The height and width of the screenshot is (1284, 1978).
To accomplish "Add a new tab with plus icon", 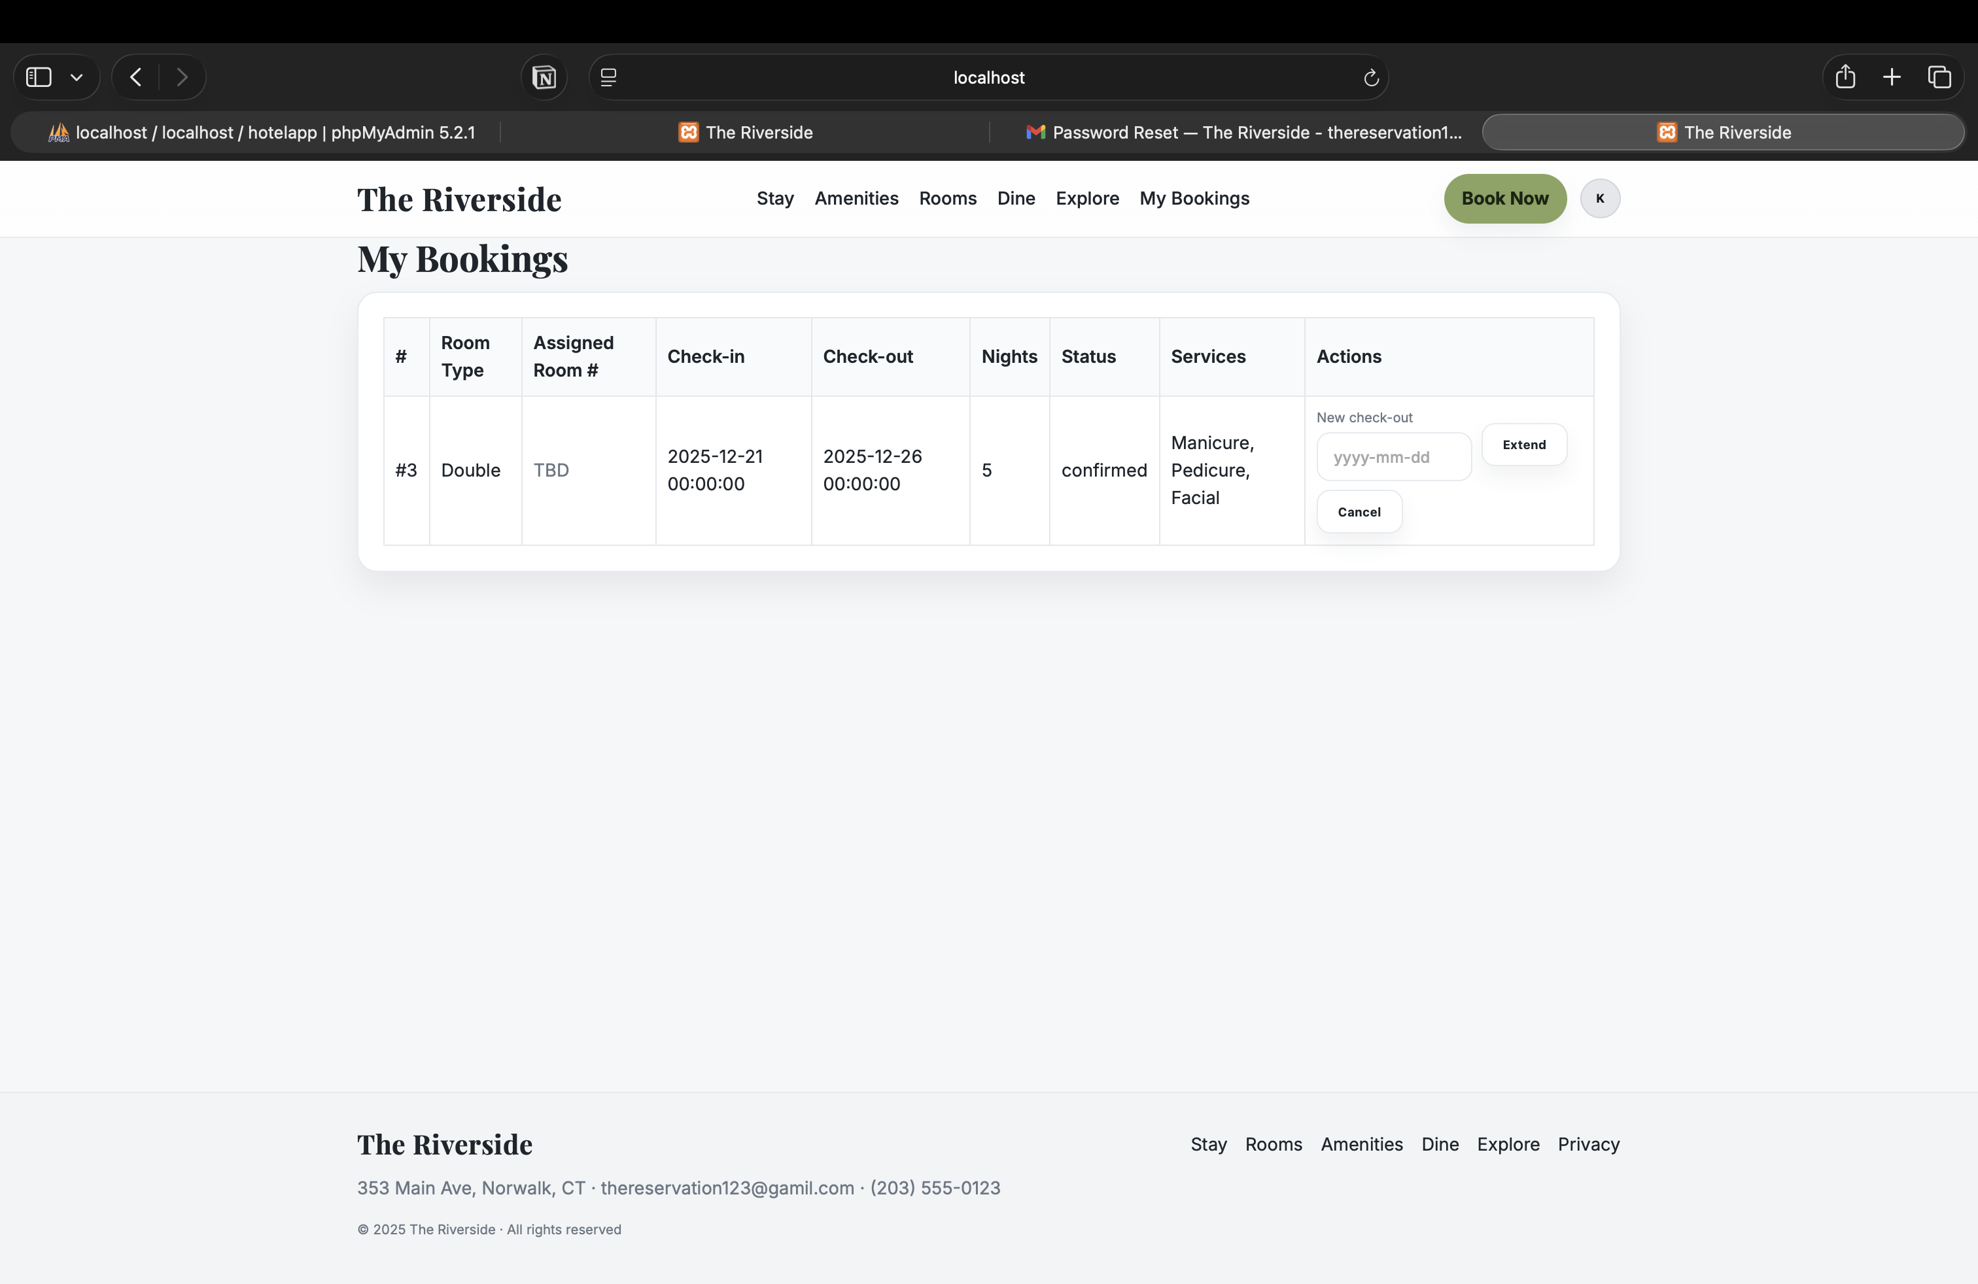I will point(1892,77).
